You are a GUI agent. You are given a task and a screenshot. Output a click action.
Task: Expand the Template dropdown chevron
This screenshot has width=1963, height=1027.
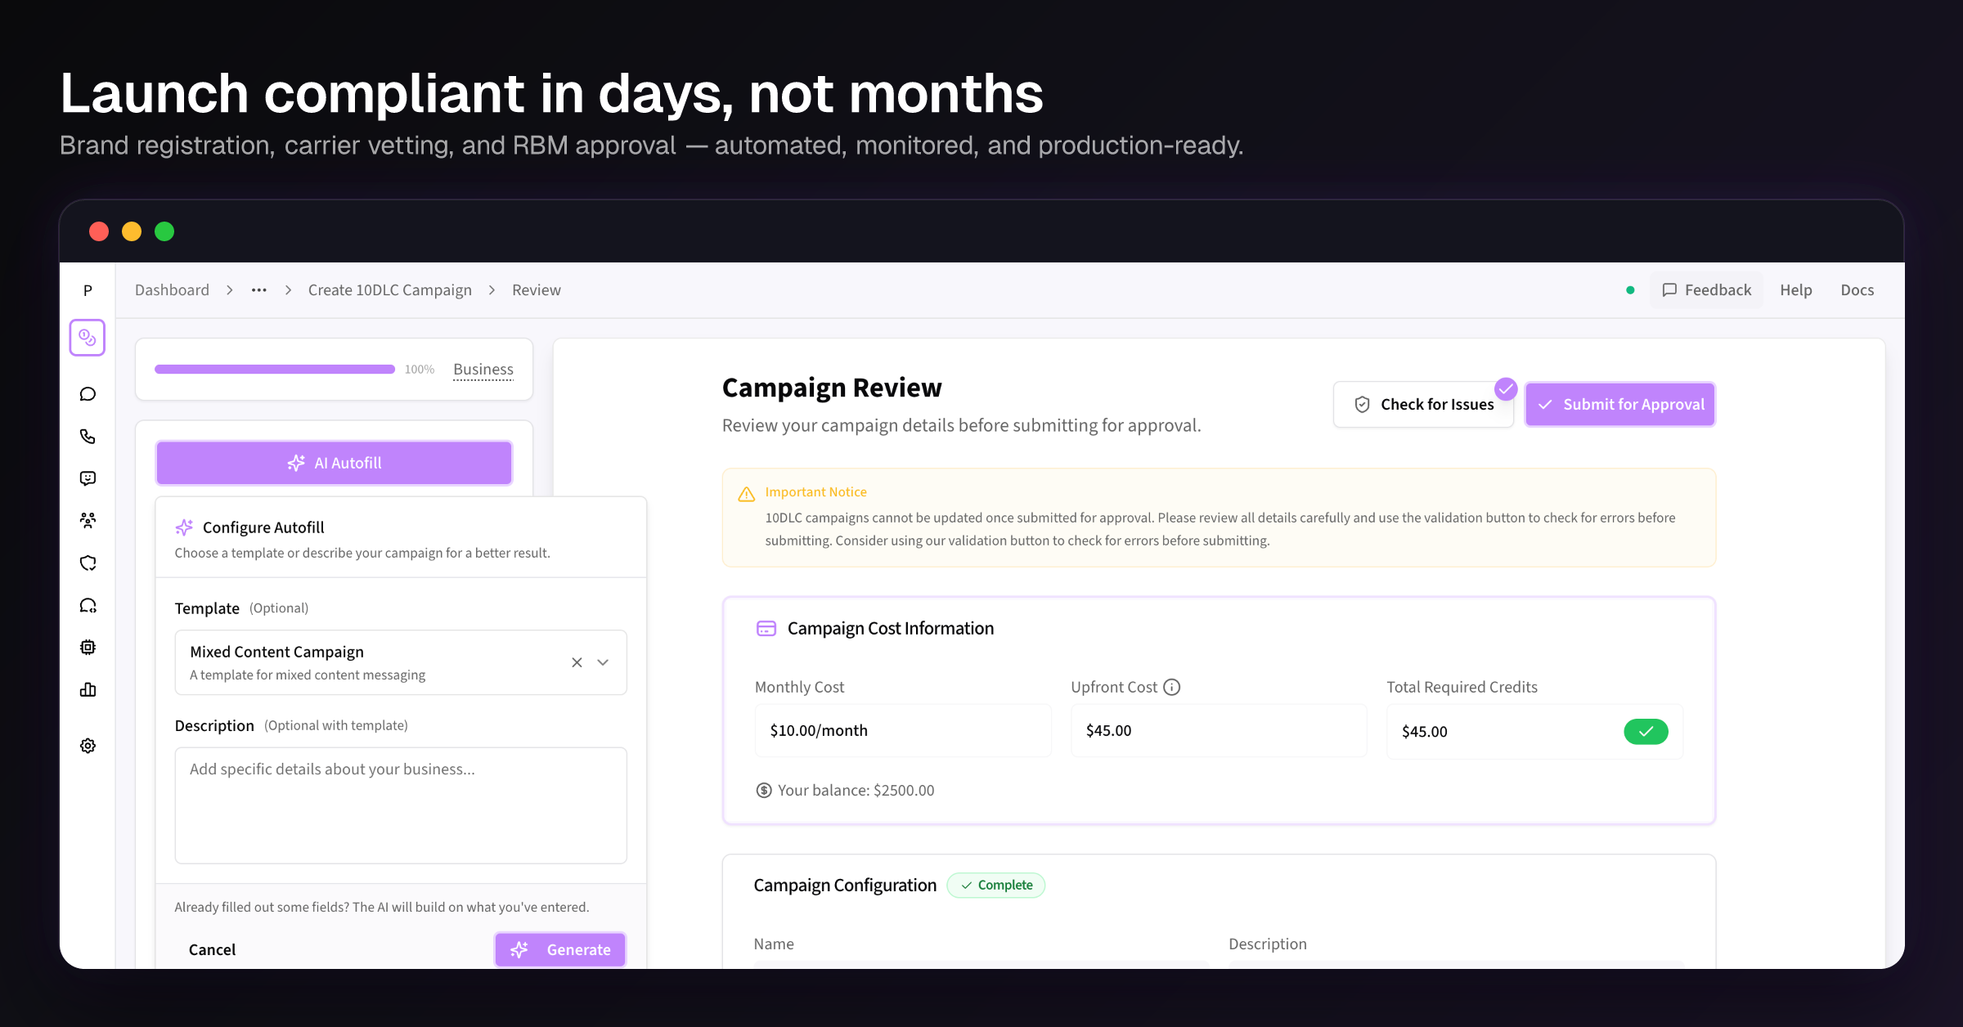tap(603, 662)
